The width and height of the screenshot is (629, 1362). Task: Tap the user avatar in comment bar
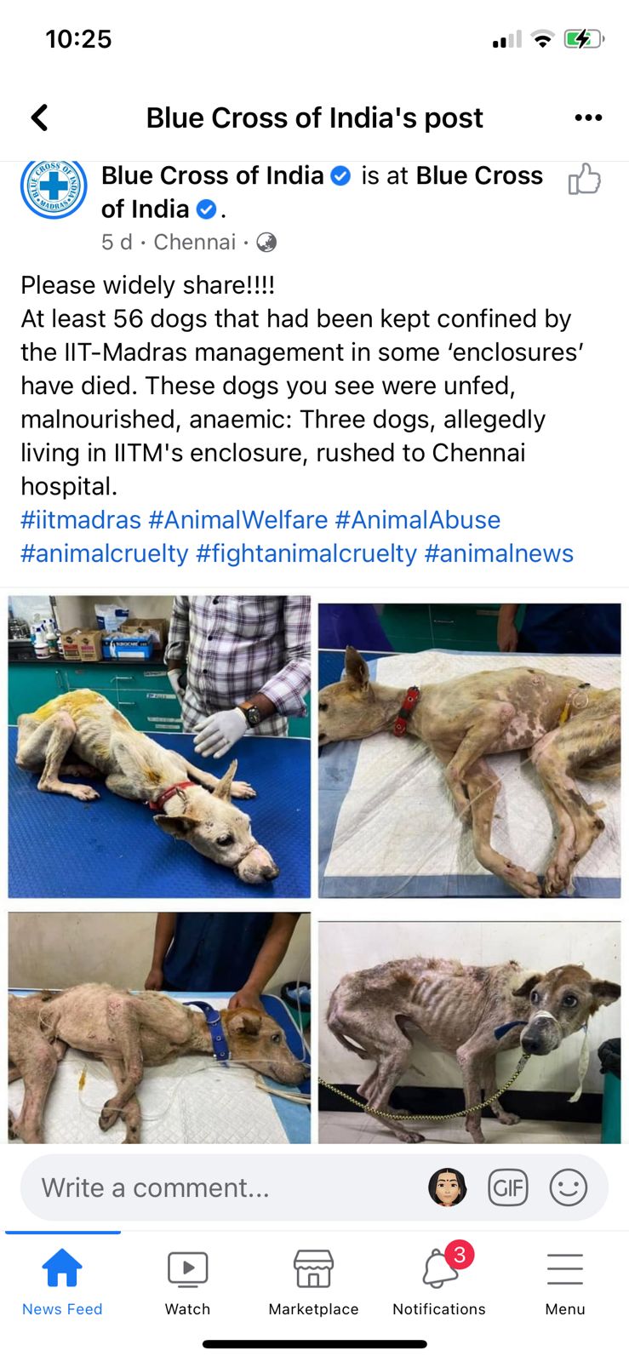tap(448, 1187)
